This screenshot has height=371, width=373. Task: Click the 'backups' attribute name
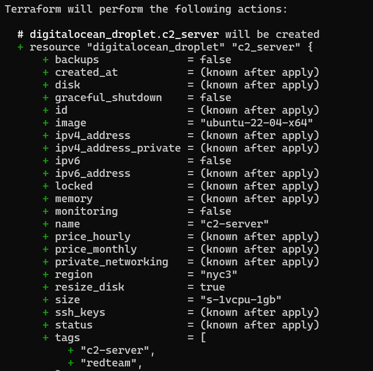click(77, 60)
